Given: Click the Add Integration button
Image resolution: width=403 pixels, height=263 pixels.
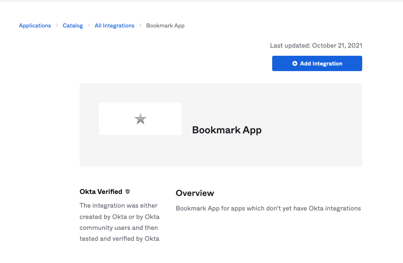Looking at the screenshot, I should pyautogui.click(x=317, y=63).
